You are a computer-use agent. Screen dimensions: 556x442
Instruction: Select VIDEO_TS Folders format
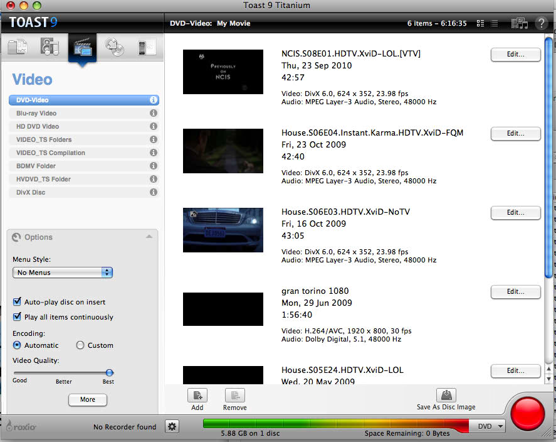tap(84, 139)
